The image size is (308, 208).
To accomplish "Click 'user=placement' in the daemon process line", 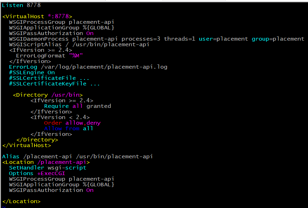I will (x=223, y=39).
